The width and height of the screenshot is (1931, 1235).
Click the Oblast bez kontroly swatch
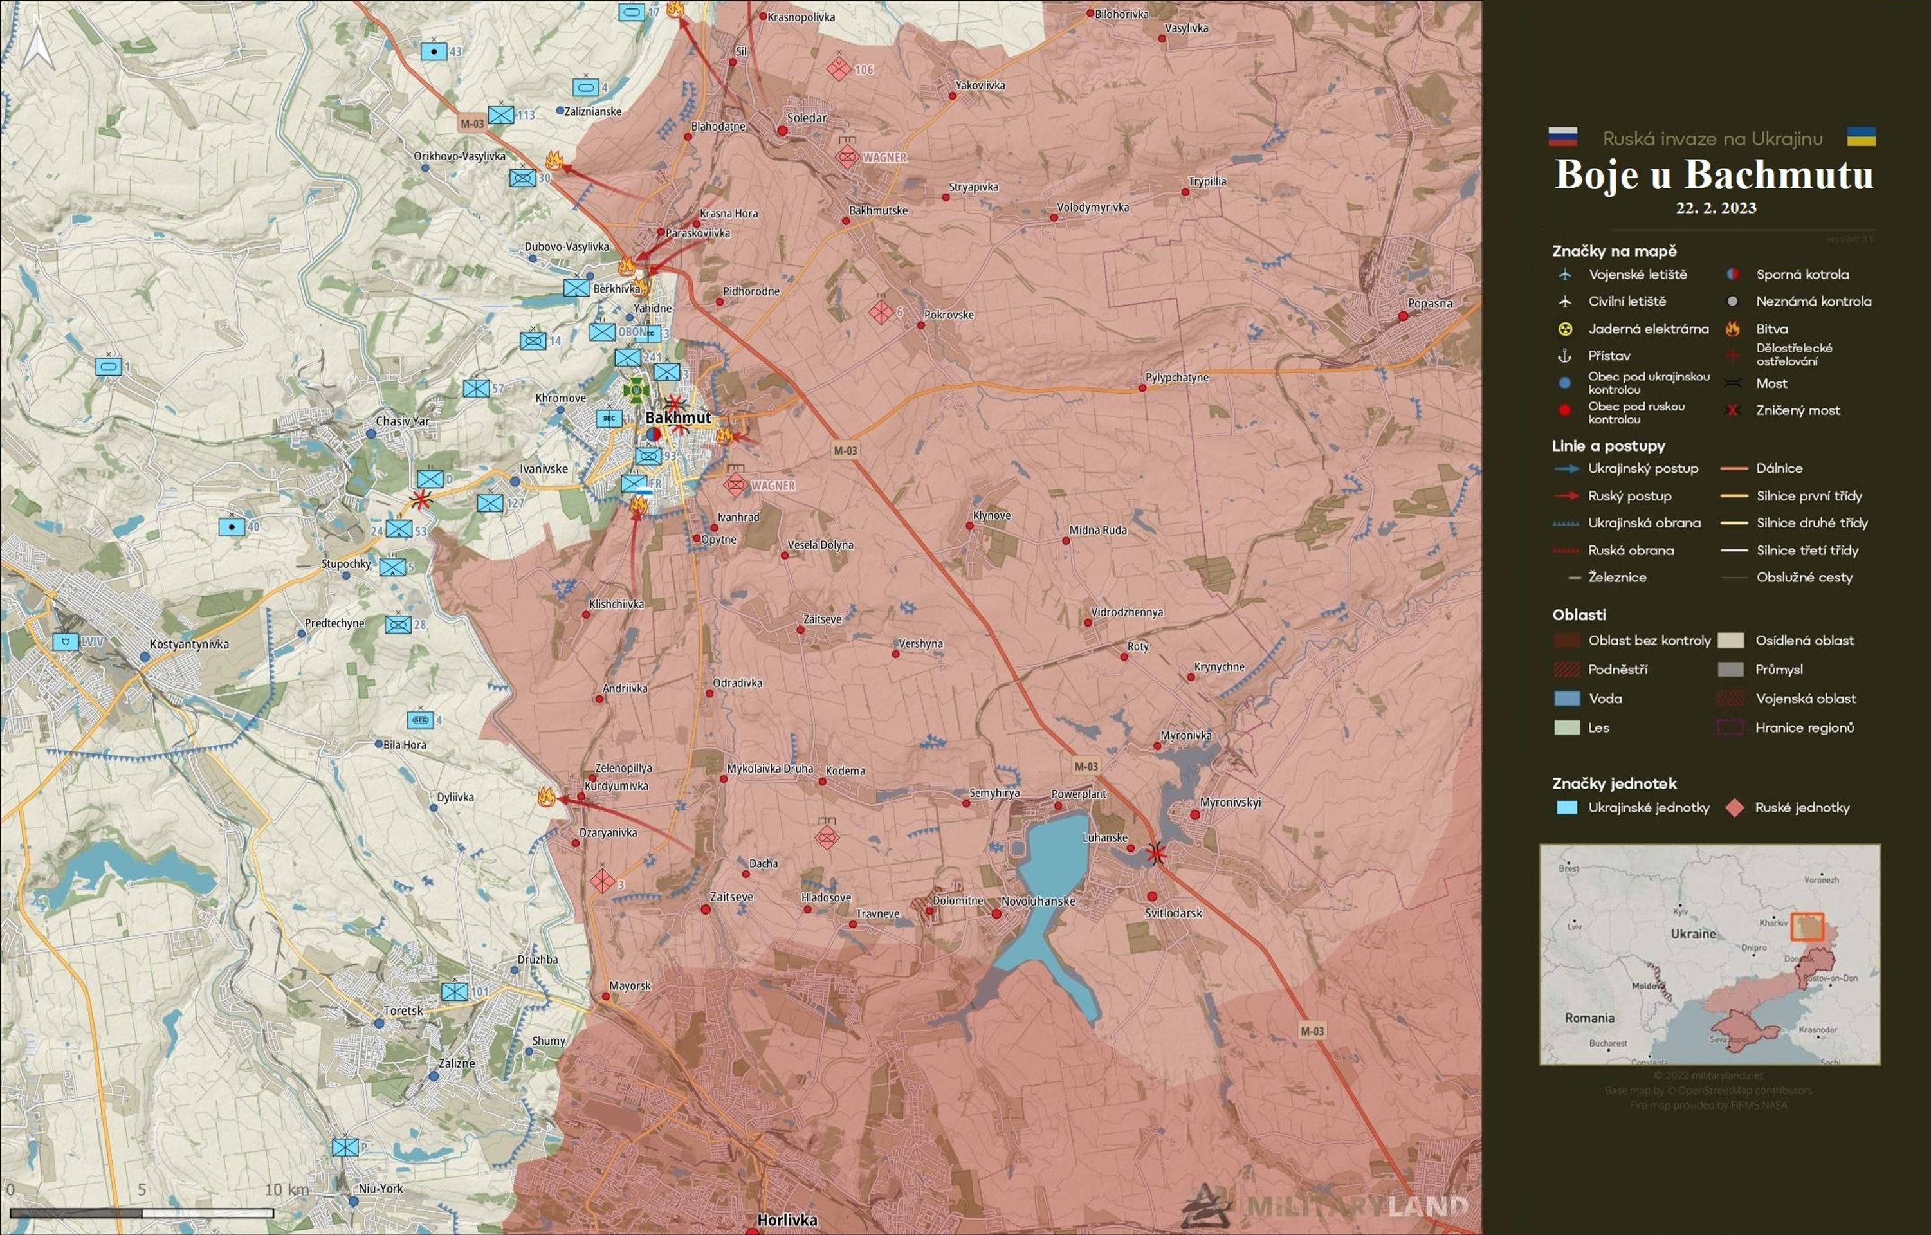(x=1567, y=640)
